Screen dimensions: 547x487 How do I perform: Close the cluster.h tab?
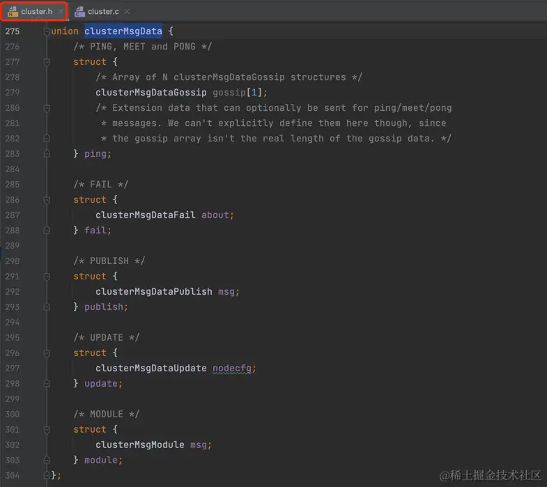pyautogui.click(x=61, y=12)
